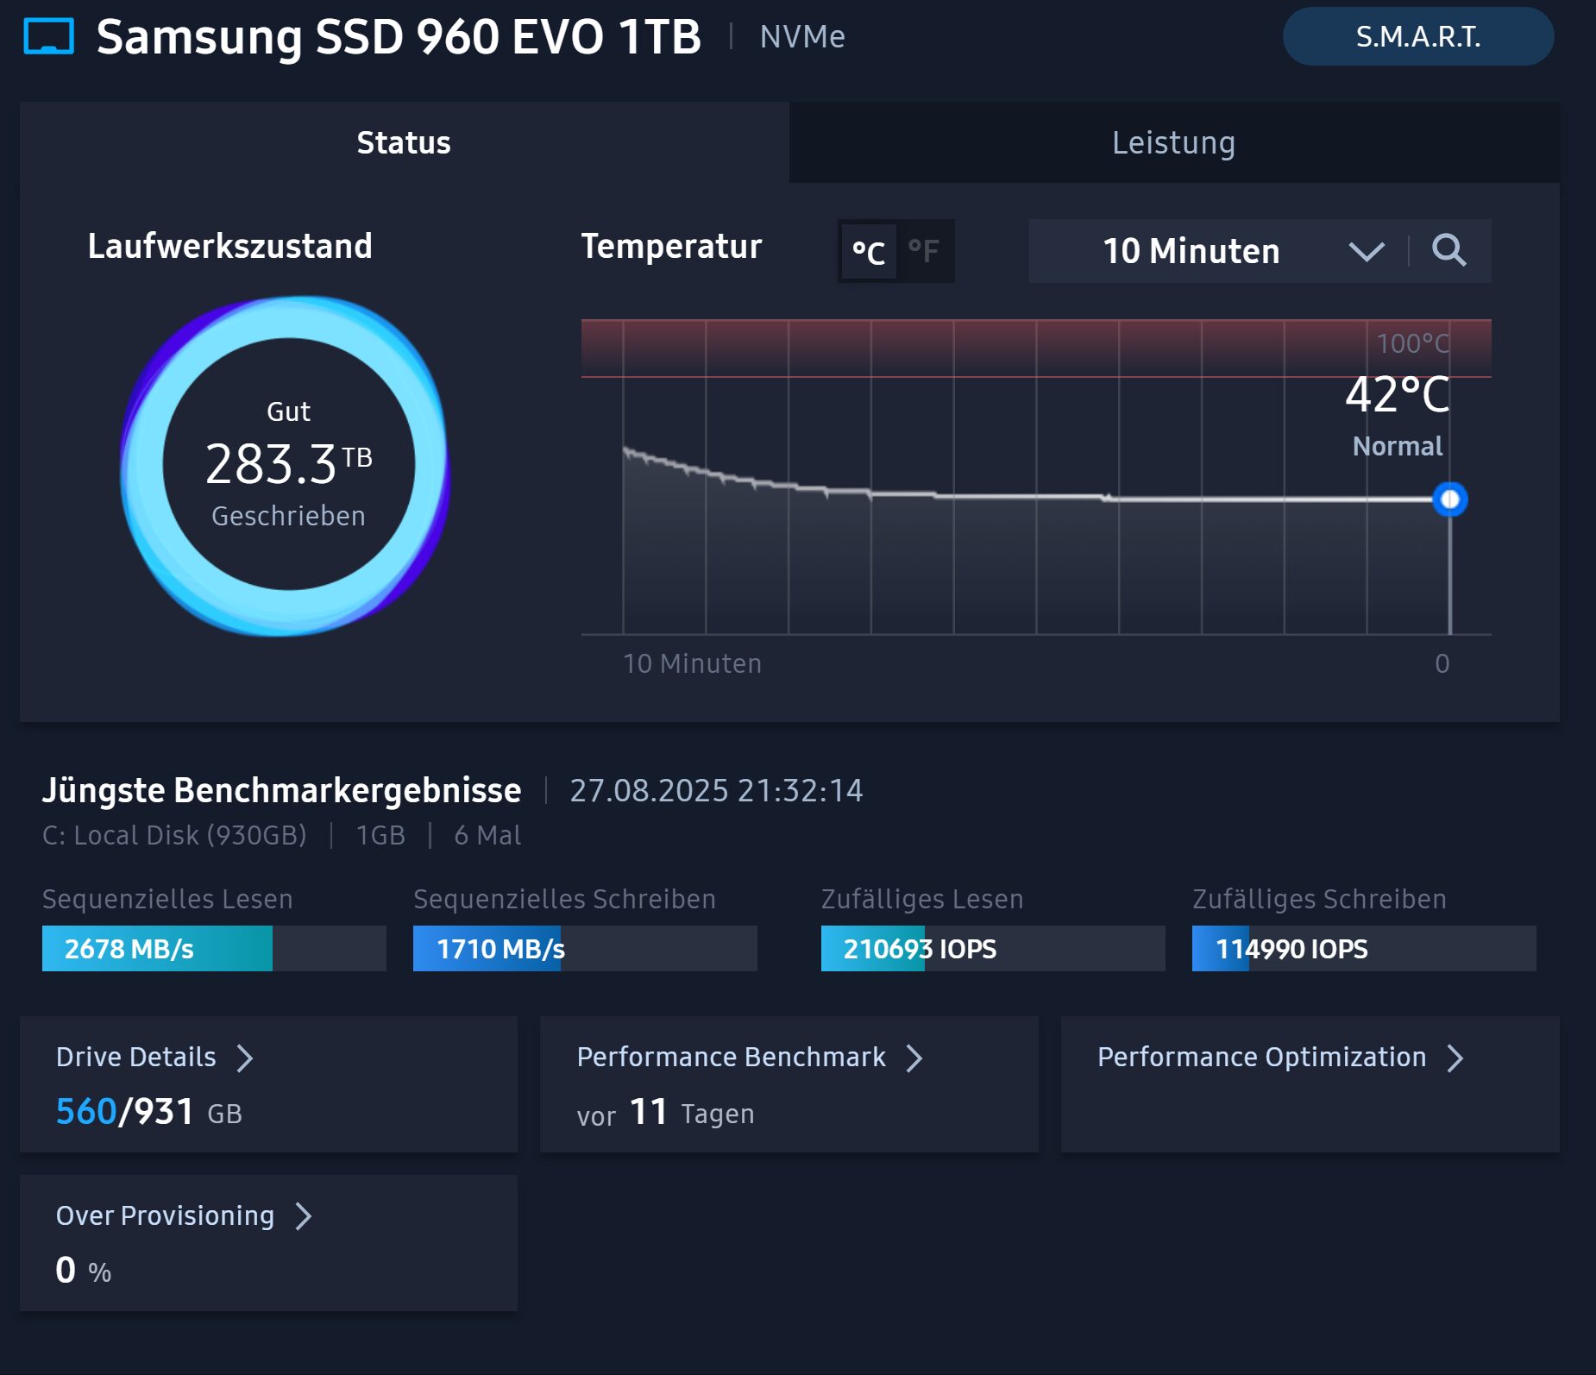The height and width of the screenshot is (1375, 1596).
Task: Open Drive Details link
Action: [x=136, y=1057]
